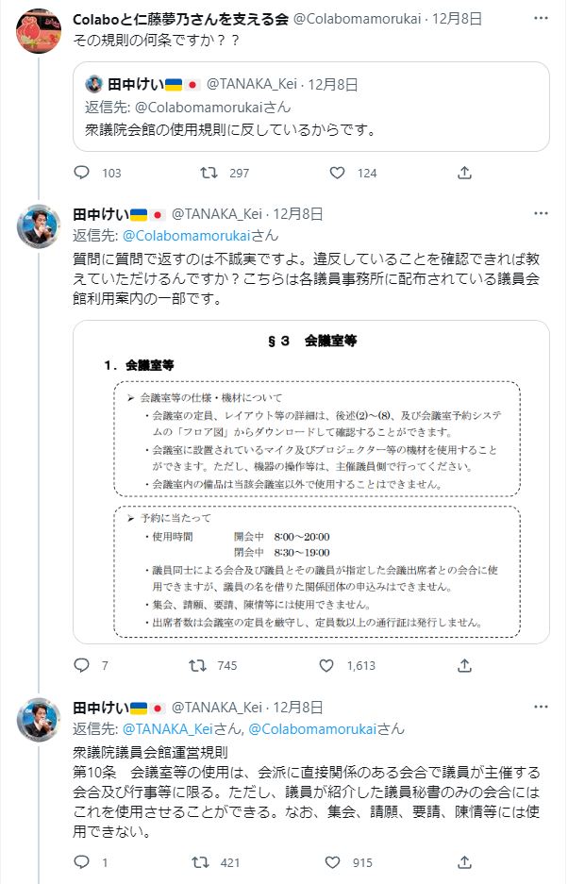Like the tweet with 1,613 likes
This screenshot has width=568, height=884.
pos(327,665)
